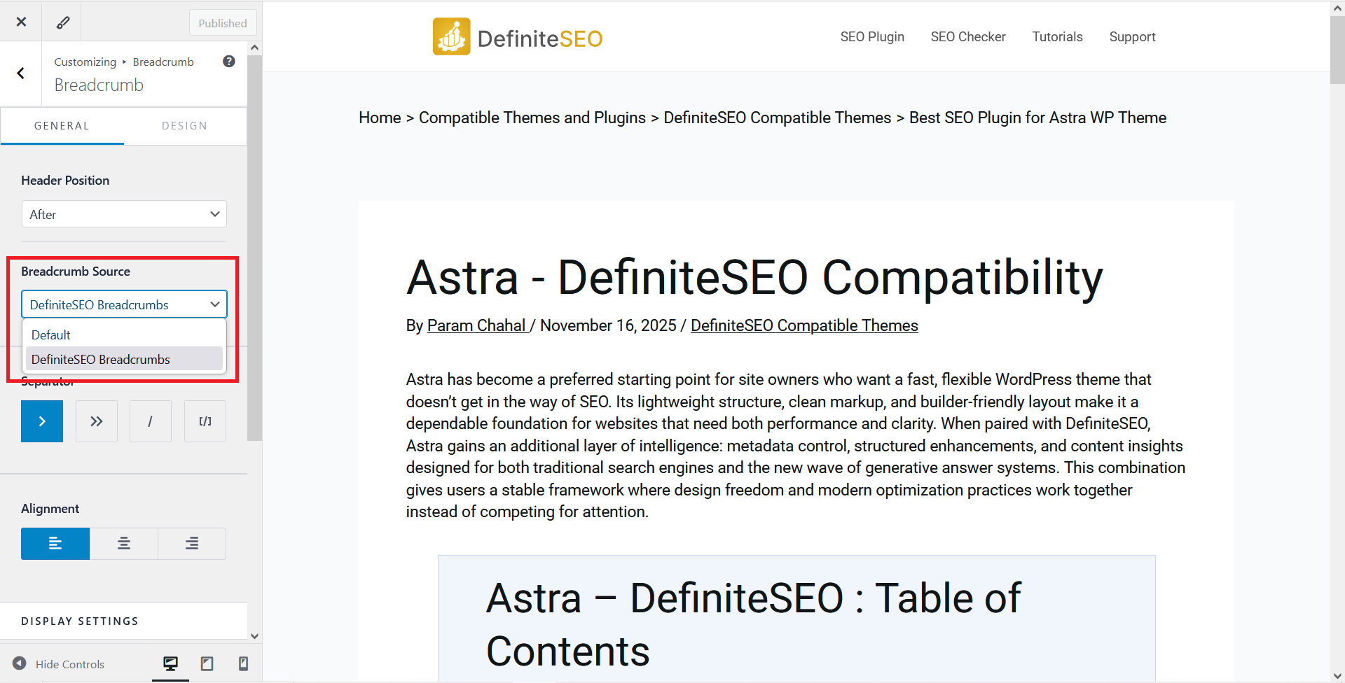Select the double arrow breadcrumb separator
Screen dimensions: 1345x683
tap(96, 421)
